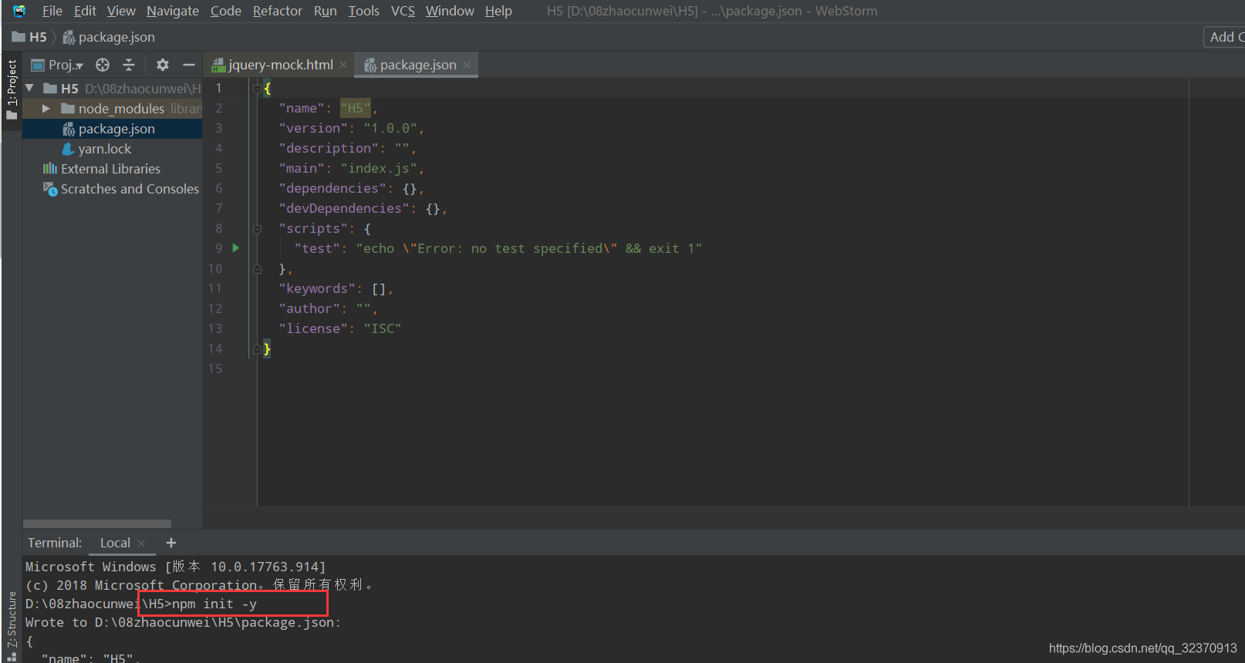
Task: Toggle the Z: Structure tool window button
Action: tap(12, 625)
